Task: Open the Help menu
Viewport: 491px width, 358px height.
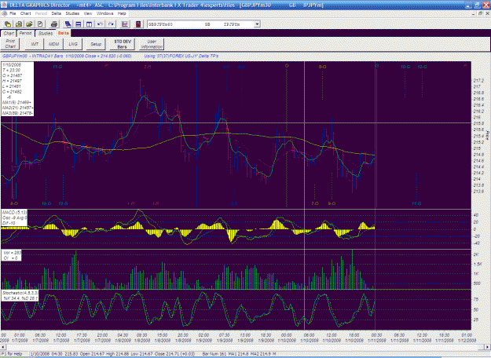Action: (x=122, y=13)
